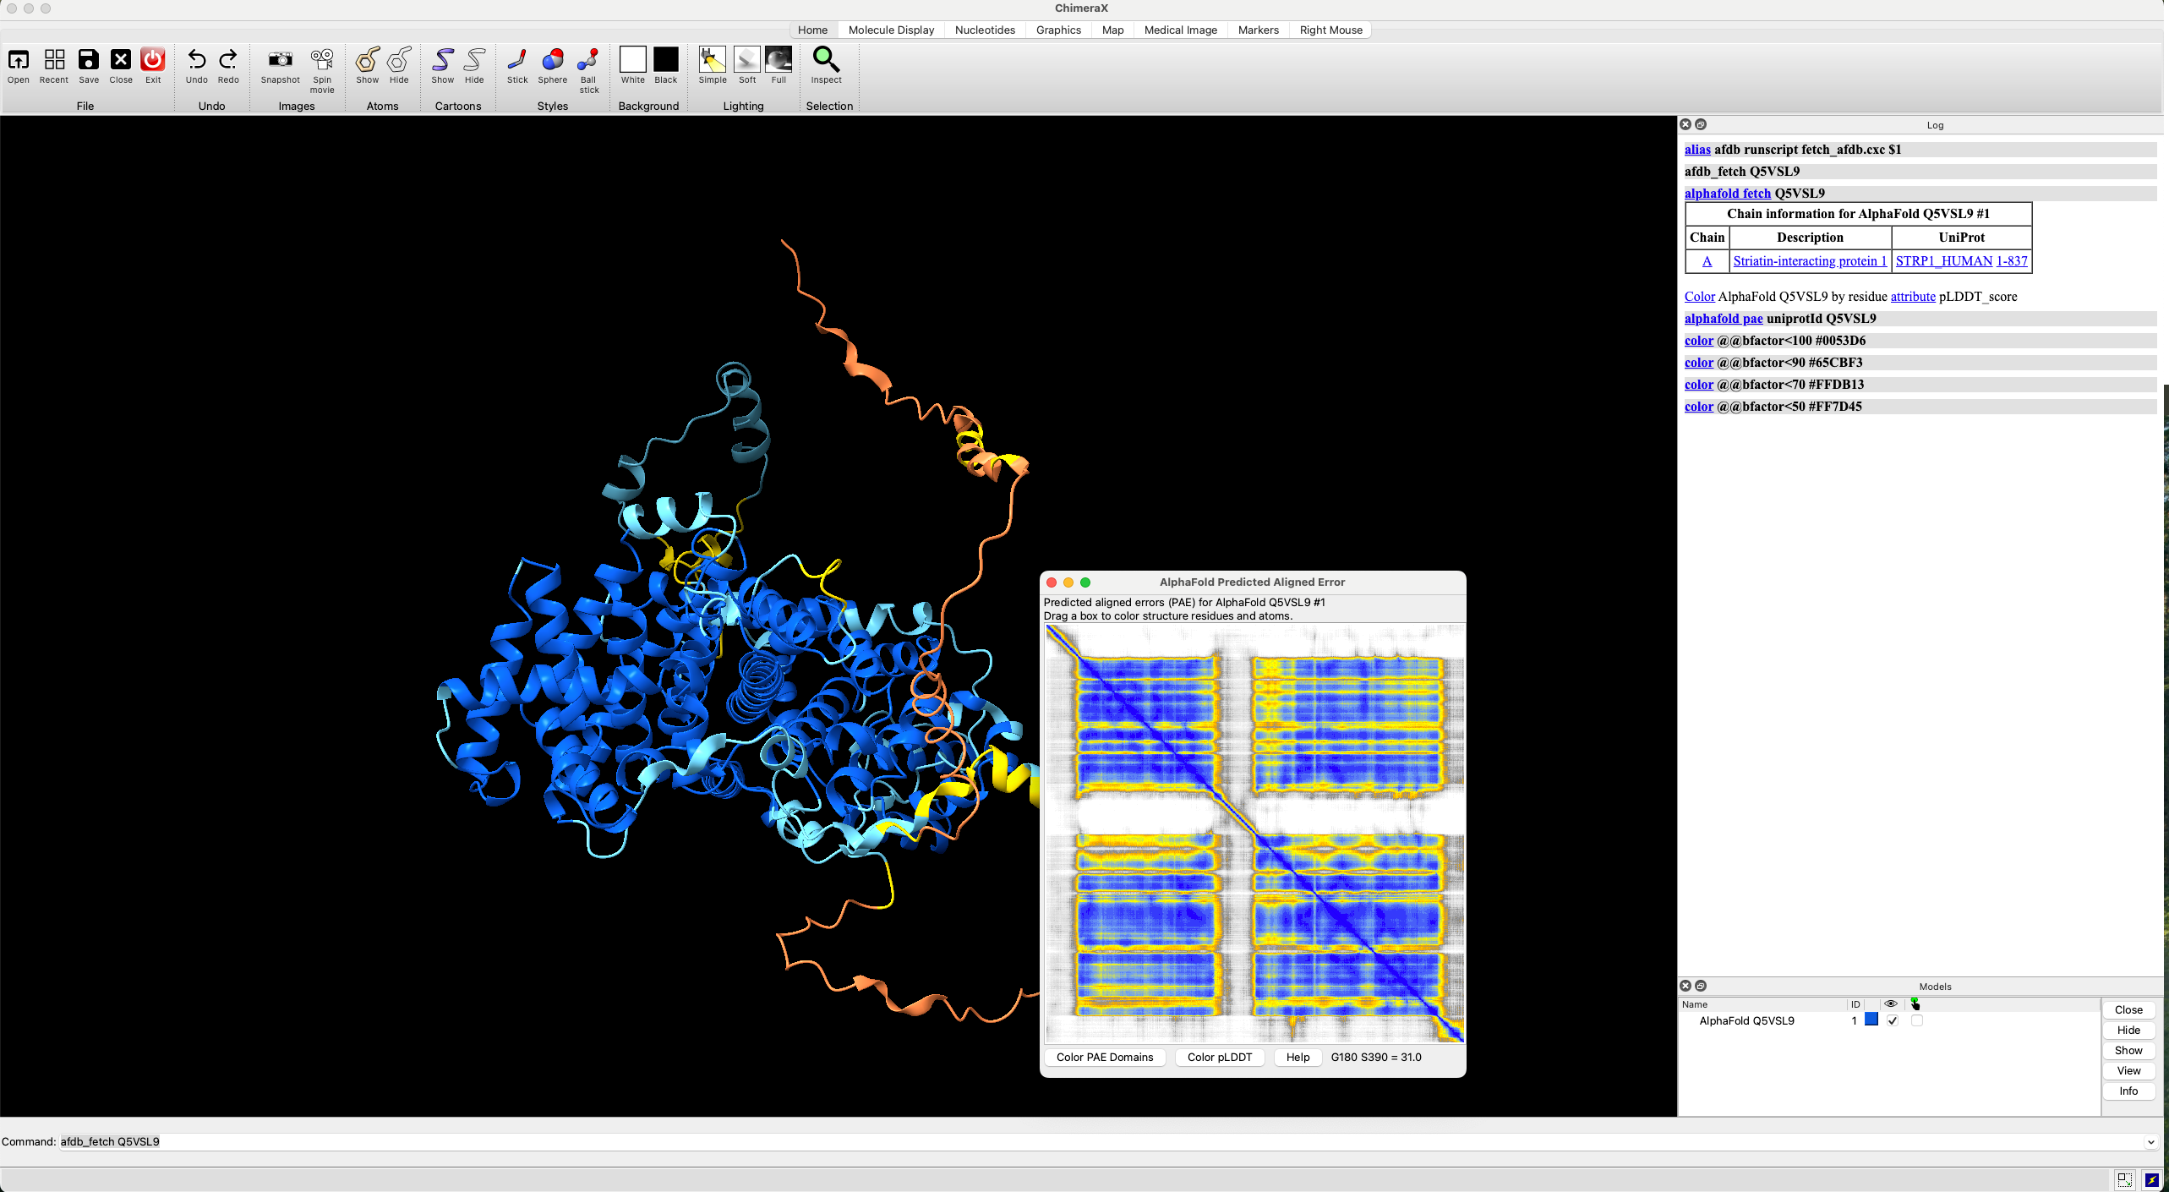Click the Inspect magnifier icon
This screenshot has height=1192, width=2169.
[x=826, y=60]
